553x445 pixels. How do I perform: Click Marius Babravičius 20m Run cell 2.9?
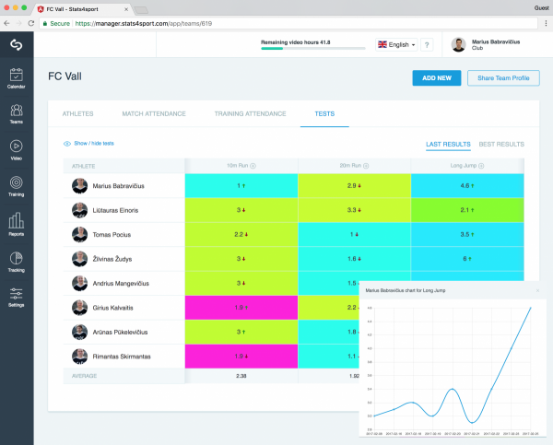[x=355, y=185]
